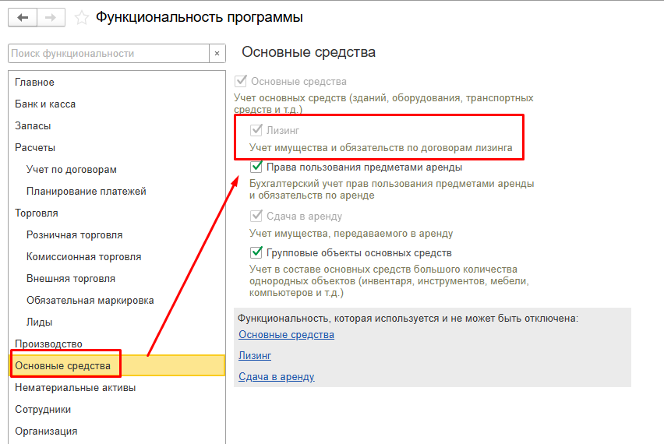Toggle the 'Сдача в аренду' checkbox
The height and width of the screenshot is (444, 664).
click(256, 216)
